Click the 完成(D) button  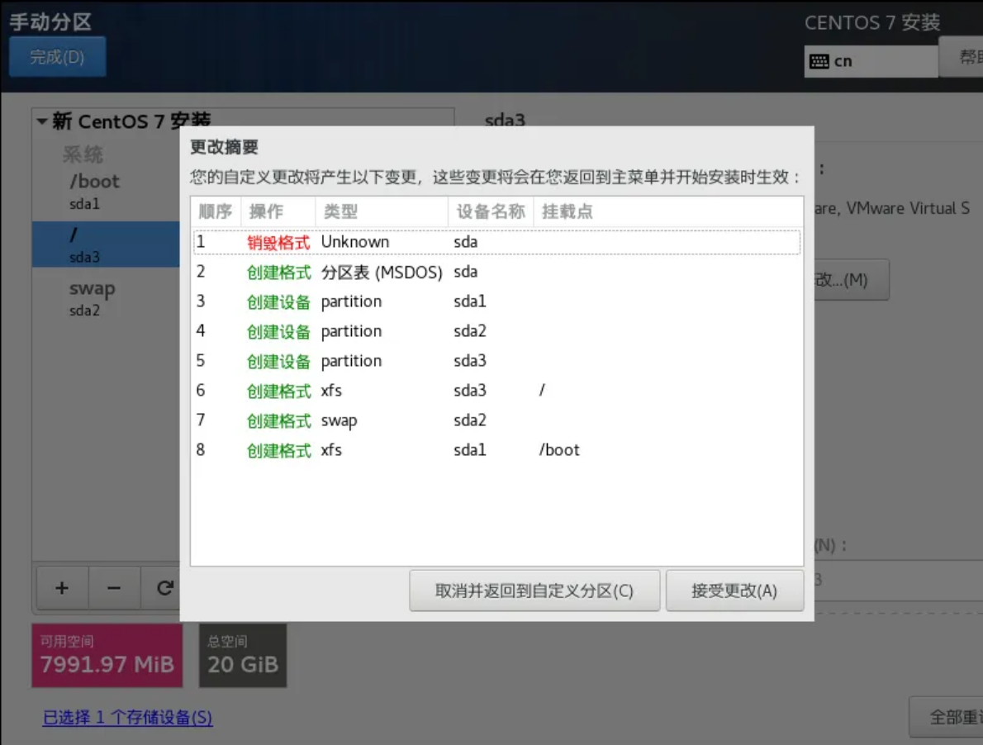tap(57, 57)
